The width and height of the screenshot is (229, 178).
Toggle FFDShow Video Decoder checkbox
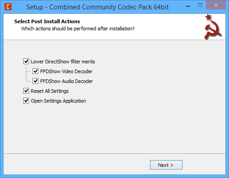coord(35,71)
